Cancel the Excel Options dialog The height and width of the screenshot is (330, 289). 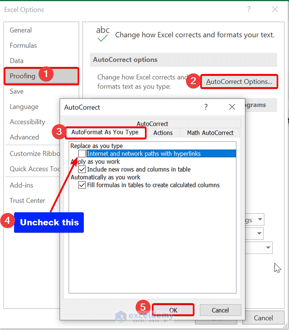pyautogui.click(x=263, y=318)
